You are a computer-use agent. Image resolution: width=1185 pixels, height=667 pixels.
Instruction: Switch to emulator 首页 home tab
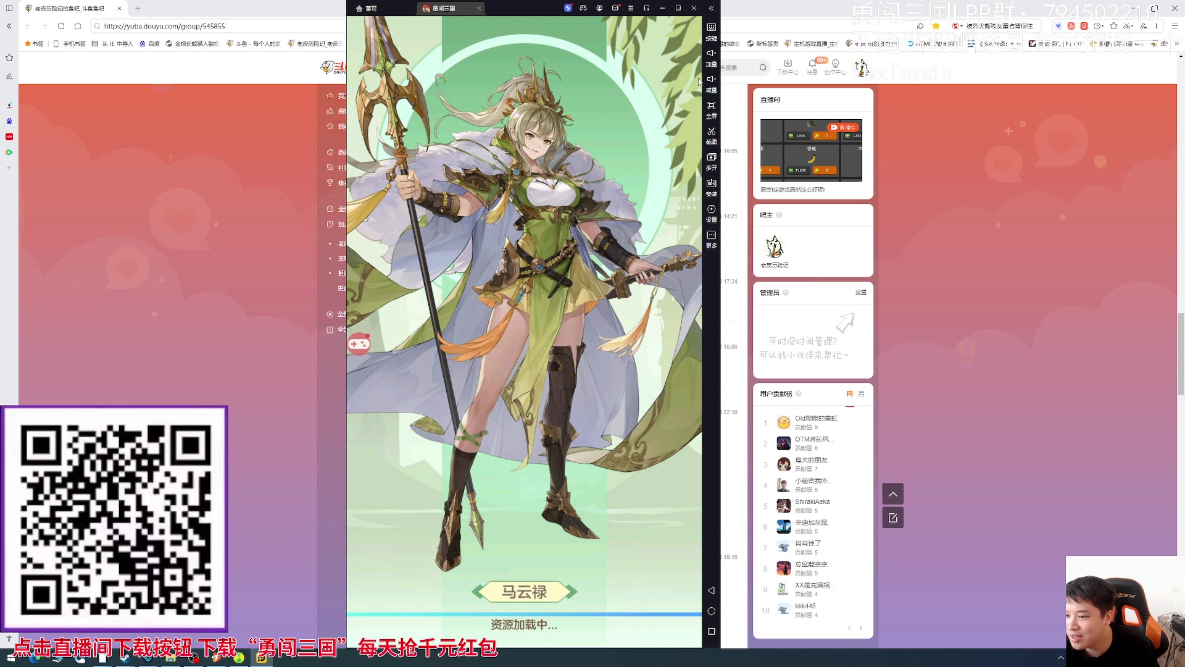point(367,8)
